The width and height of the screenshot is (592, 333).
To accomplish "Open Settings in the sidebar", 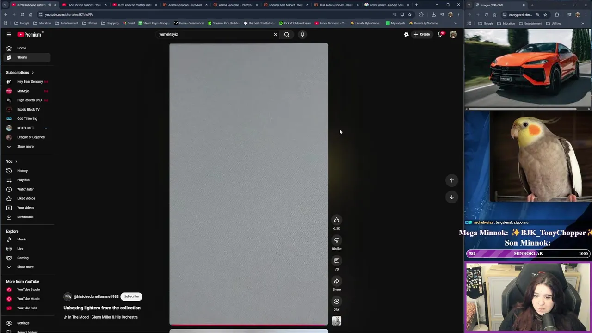I will click(28, 323).
